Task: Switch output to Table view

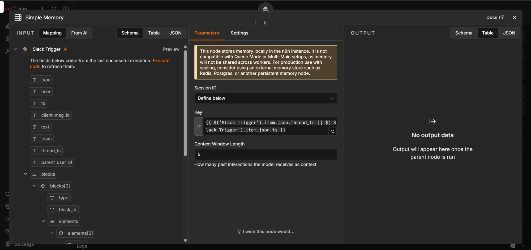Action: pyautogui.click(x=488, y=33)
